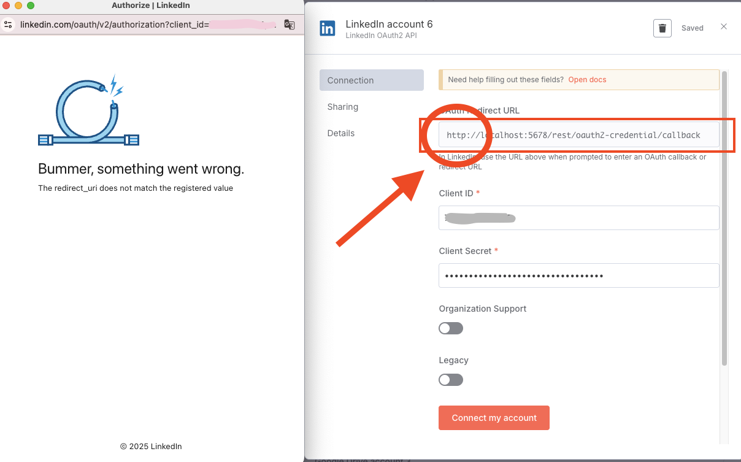Click the Legacy label text
Image resolution: width=741 pixels, height=462 pixels.
pos(454,360)
